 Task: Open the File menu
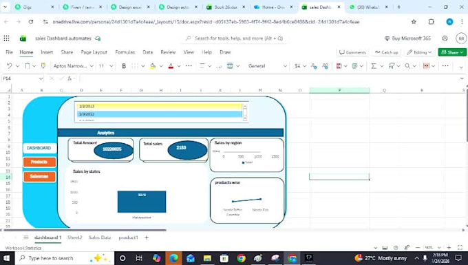click(x=9, y=52)
